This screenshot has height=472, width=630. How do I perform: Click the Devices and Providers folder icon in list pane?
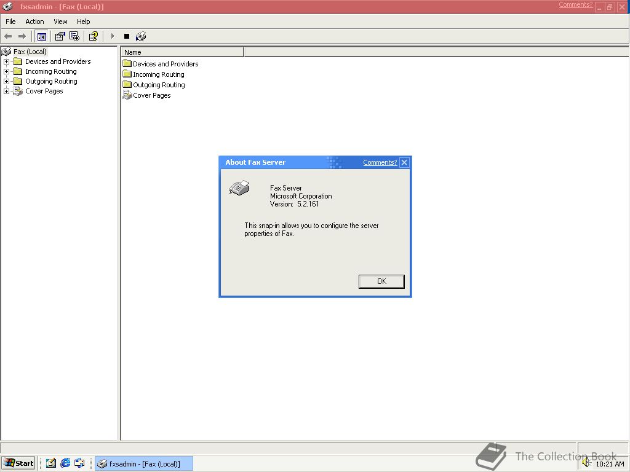click(127, 63)
